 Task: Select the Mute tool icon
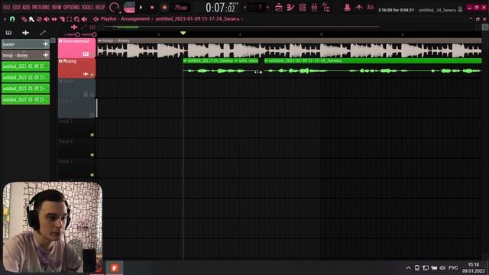(x=47, y=19)
